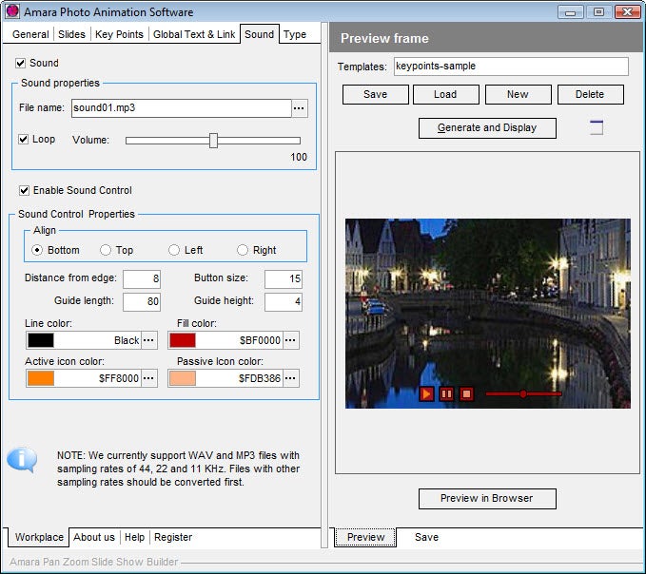
Task: Disable Enable Sound Control checkbox
Action: click(25, 190)
